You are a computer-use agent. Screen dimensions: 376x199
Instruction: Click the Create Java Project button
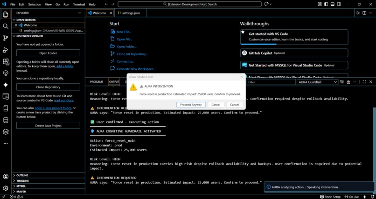[48, 126]
